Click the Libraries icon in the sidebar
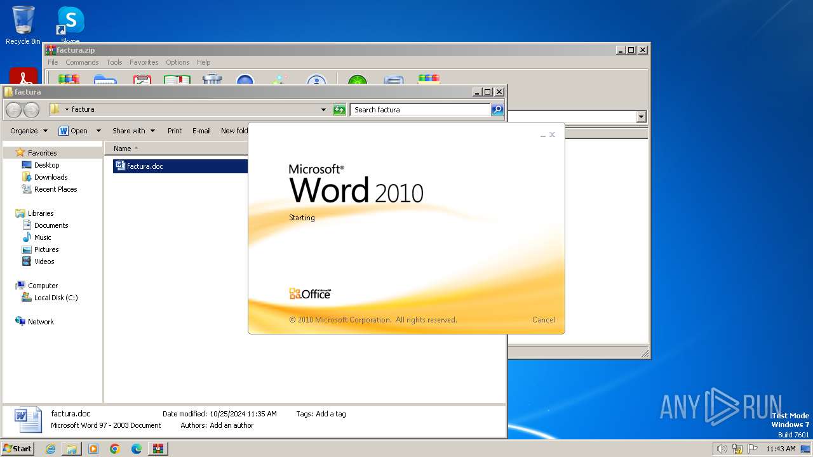The height and width of the screenshot is (457, 813). 20,213
